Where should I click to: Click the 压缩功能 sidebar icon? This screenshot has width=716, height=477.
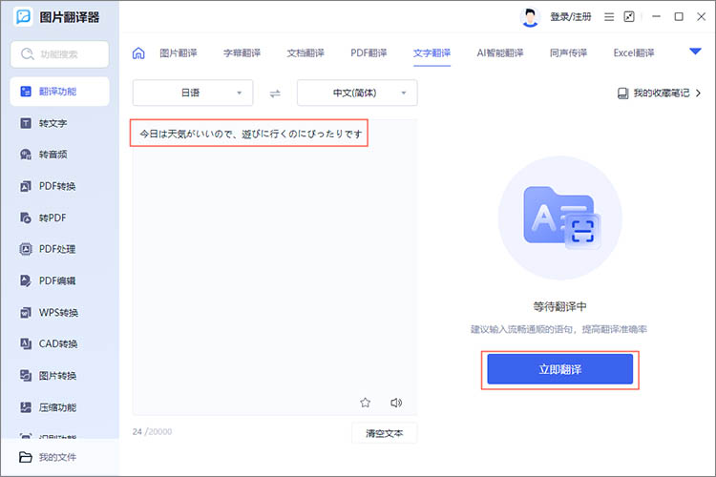26,407
